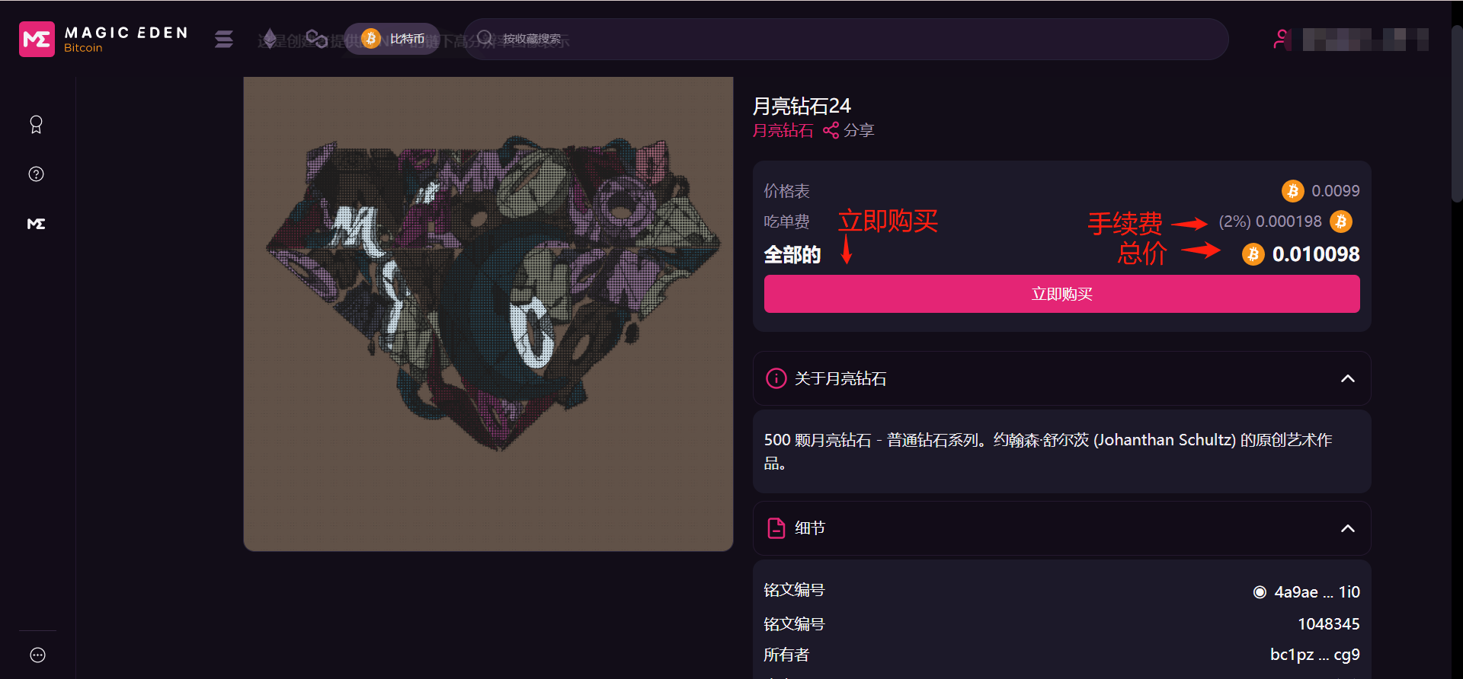Click the 按收藏搜索 search field
This screenshot has height=679, width=1463.
[846, 39]
